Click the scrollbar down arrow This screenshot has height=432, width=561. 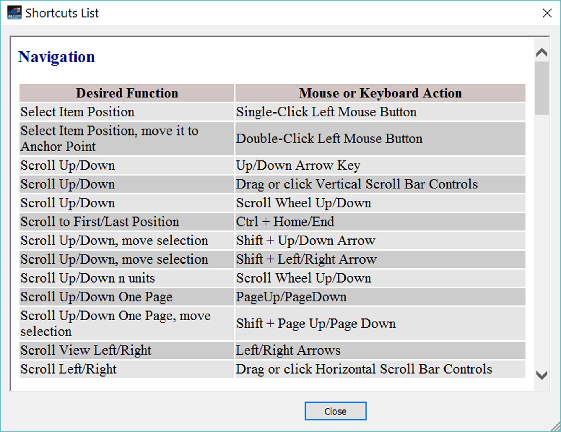pos(542,375)
